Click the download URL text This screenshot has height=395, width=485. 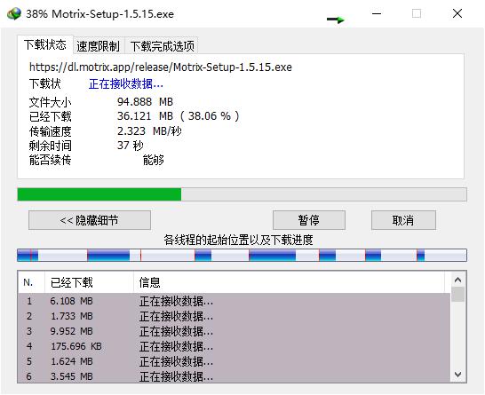161,67
